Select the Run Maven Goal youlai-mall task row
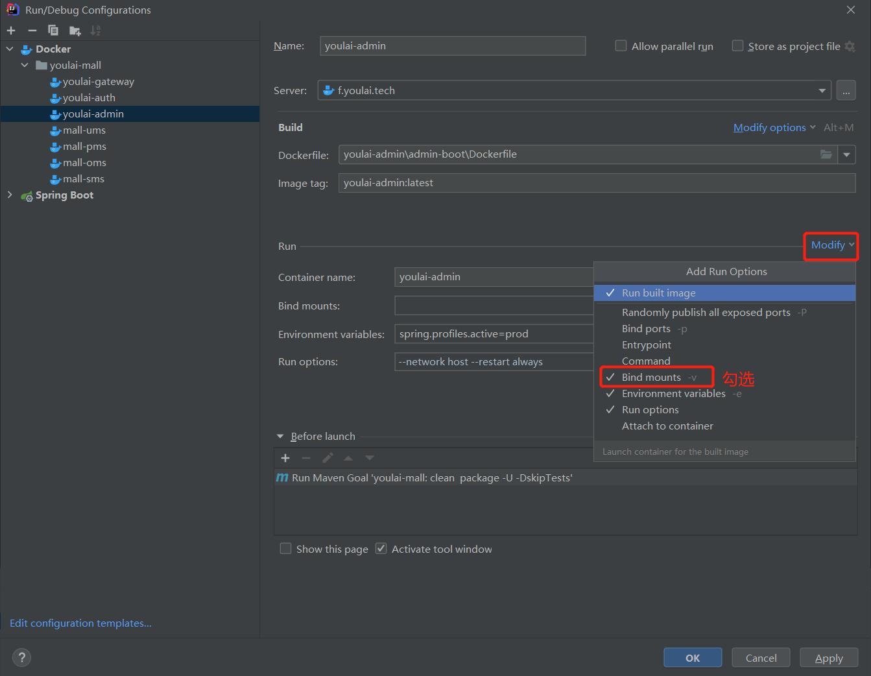 [566, 478]
